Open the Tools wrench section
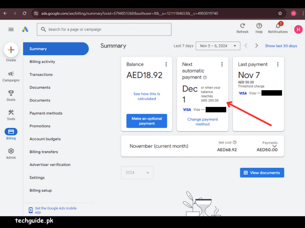 (x=11, y=115)
